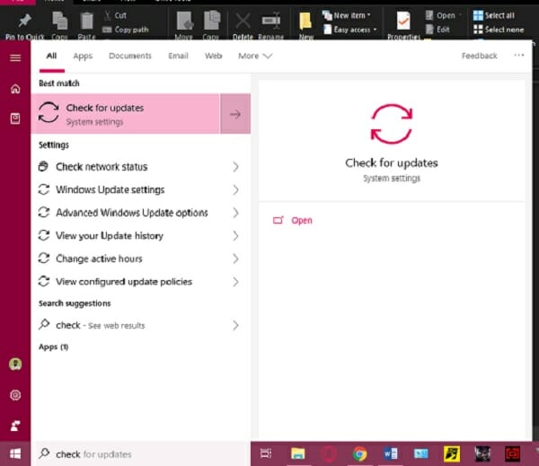This screenshot has height=466, width=539.
Task: Open File Explorer from the taskbar
Action: click(x=297, y=453)
